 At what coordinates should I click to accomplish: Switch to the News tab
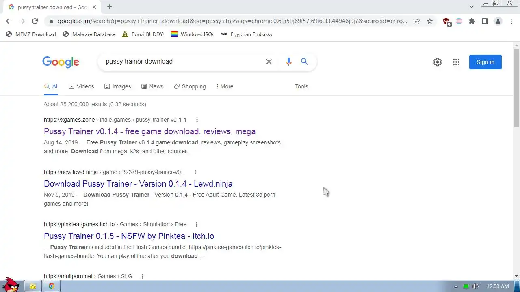point(152,86)
